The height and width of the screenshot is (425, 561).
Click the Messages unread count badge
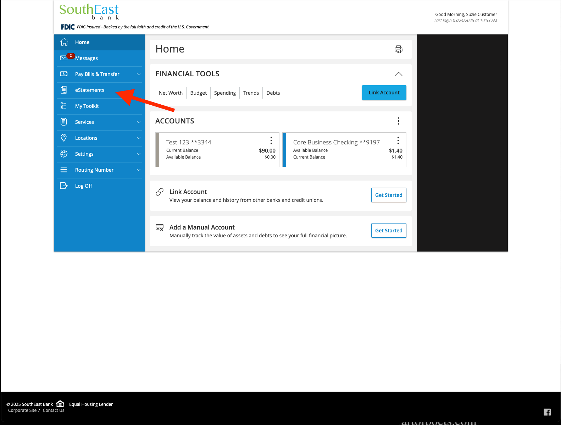[x=71, y=56]
